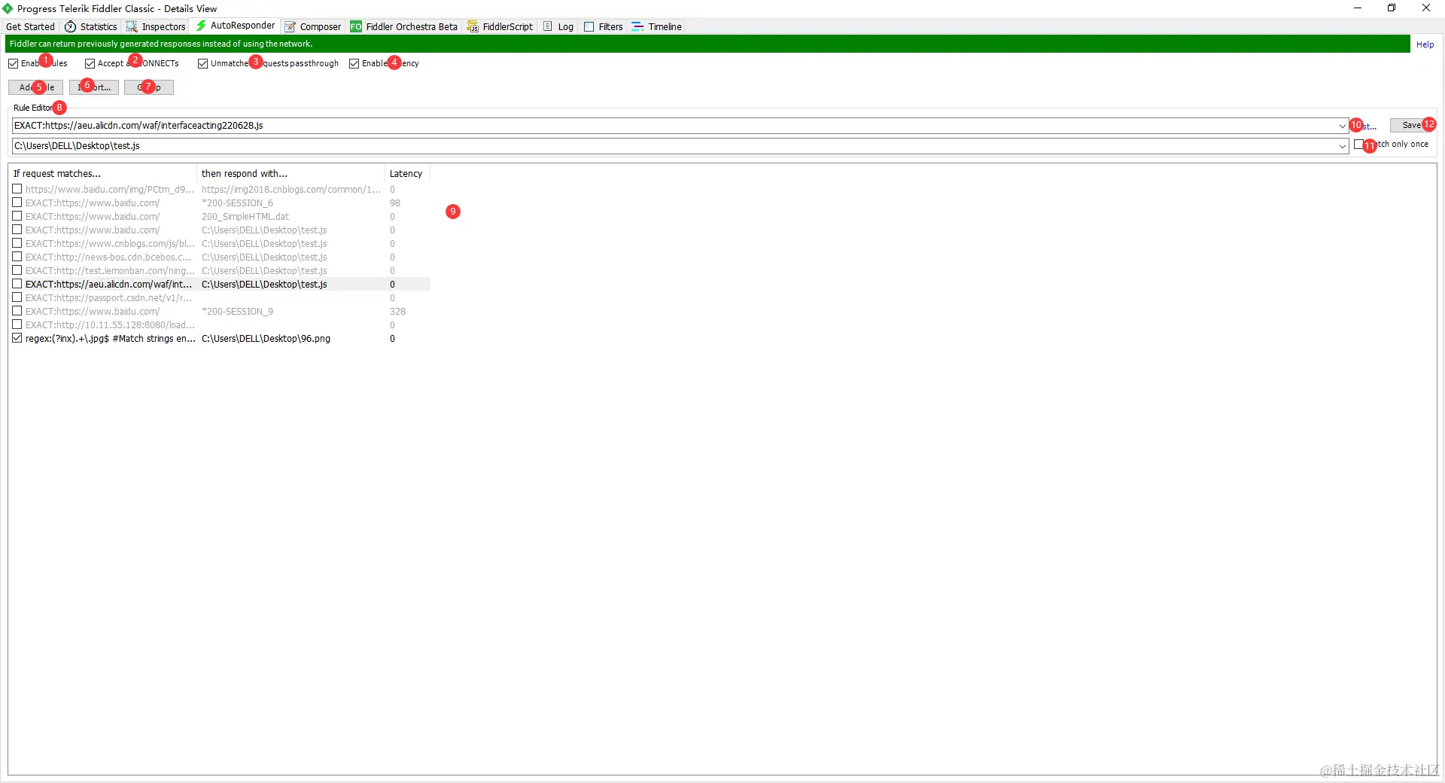Enable the 200_SimpleHTML.dat rule checkbox

coord(17,217)
